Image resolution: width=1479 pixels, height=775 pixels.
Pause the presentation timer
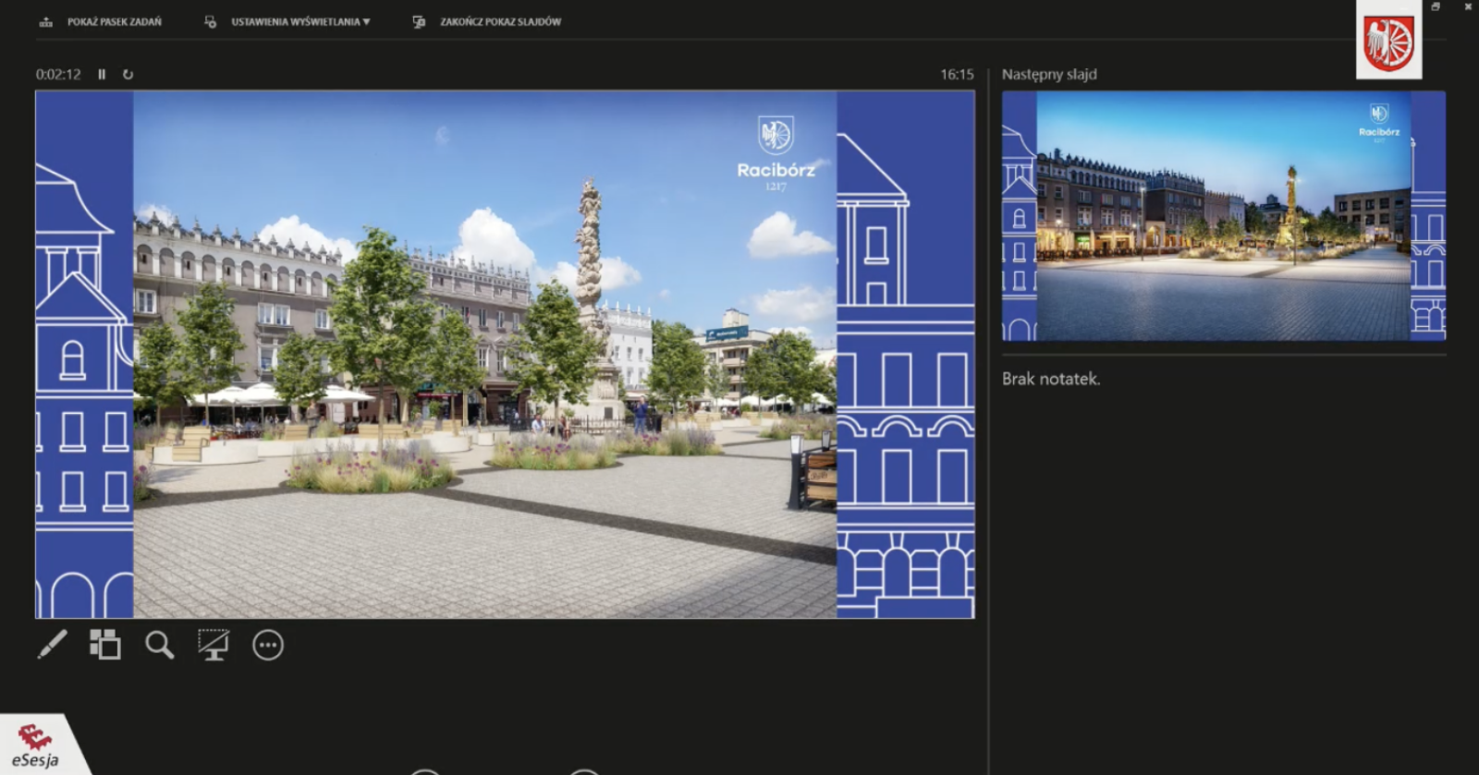(x=102, y=74)
